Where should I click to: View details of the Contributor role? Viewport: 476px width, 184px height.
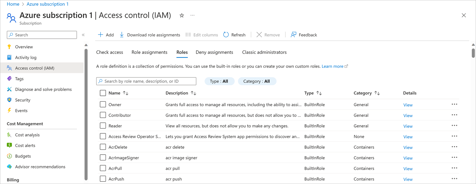[x=408, y=116]
